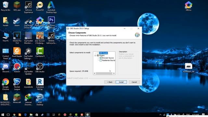Select the Minecraft desktop icon
208x117 pixels.
(17, 98)
